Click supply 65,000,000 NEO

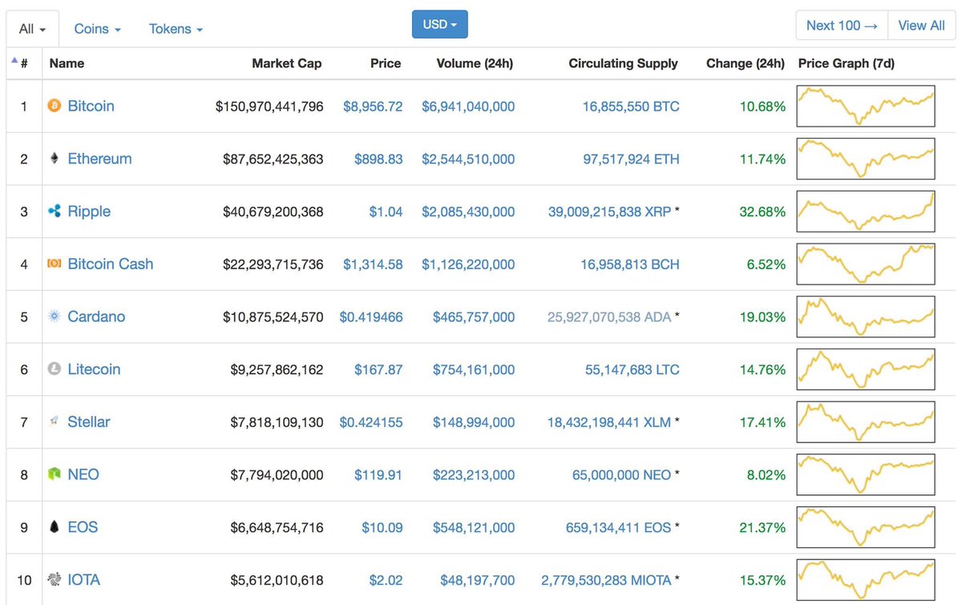click(622, 474)
